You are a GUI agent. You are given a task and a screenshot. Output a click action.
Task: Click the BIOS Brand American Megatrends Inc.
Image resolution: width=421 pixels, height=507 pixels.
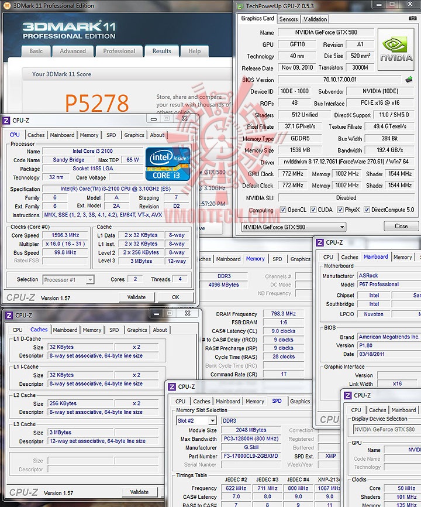click(x=389, y=337)
